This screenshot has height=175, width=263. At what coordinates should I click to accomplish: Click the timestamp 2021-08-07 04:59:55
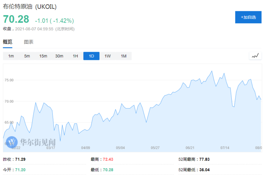tap(34, 29)
